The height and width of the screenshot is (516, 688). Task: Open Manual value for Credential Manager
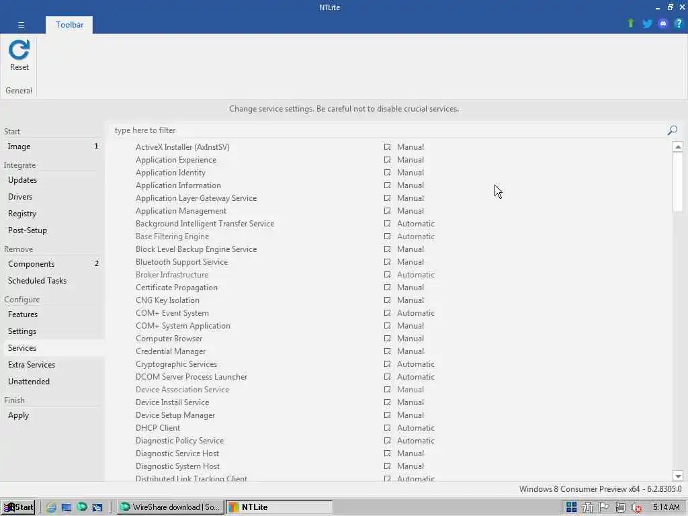pos(411,351)
